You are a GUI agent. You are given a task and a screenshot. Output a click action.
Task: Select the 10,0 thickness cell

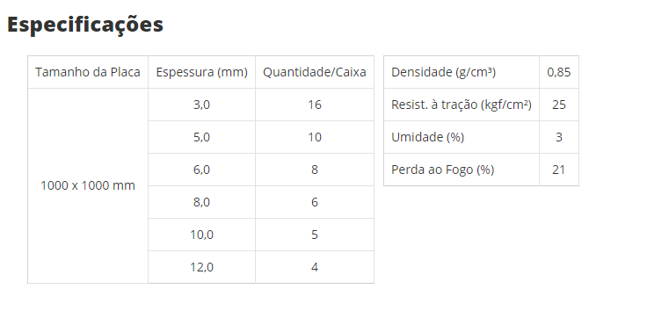tap(202, 235)
